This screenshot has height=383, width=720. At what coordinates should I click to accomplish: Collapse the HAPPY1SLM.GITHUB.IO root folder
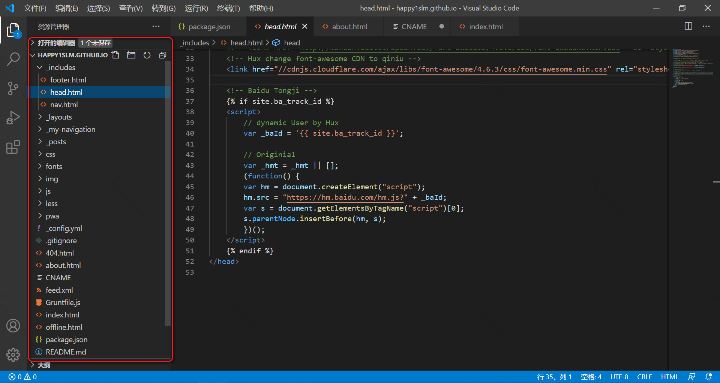(33, 55)
